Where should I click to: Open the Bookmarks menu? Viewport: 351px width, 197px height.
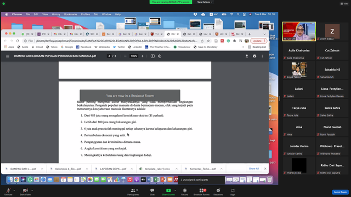pos(71,14)
